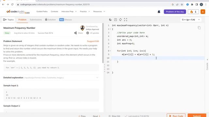The height and width of the screenshot is (117, 209).
Task: Submit the solution with Submit button
Action: coord(197,115)
